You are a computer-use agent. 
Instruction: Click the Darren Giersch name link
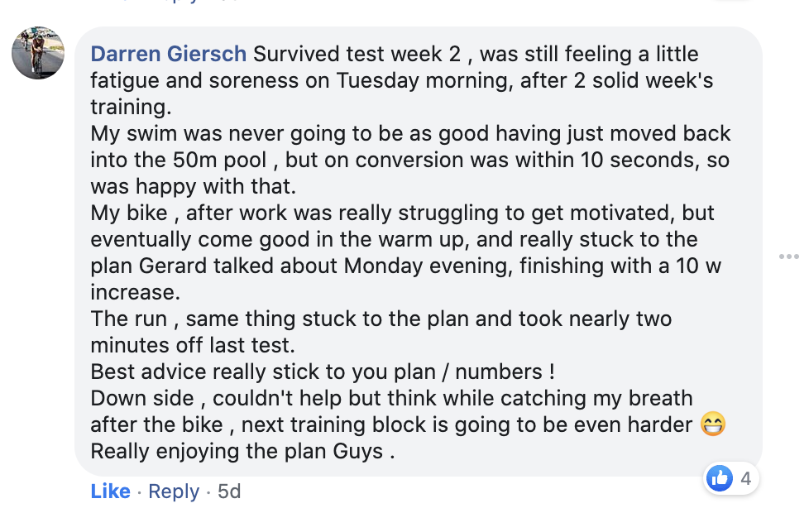coord(168,54)
